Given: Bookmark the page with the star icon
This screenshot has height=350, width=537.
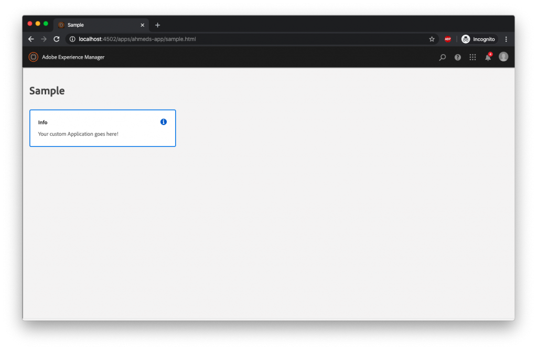Looking at the screenshot, I should [x=432, y=39].
